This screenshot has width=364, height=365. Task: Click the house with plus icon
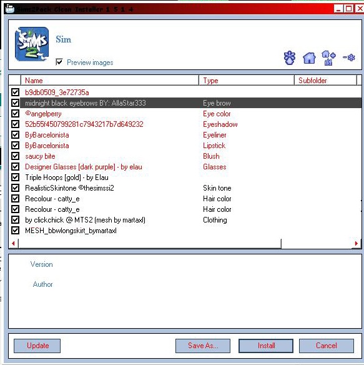pyautogui.click(x=328, y=58)
